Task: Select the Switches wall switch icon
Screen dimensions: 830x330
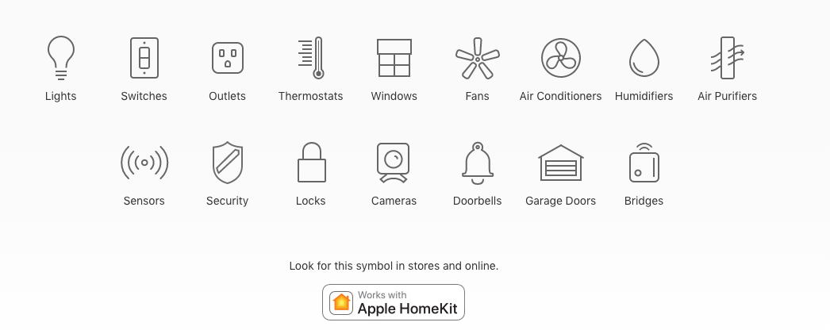Action: 144,58
